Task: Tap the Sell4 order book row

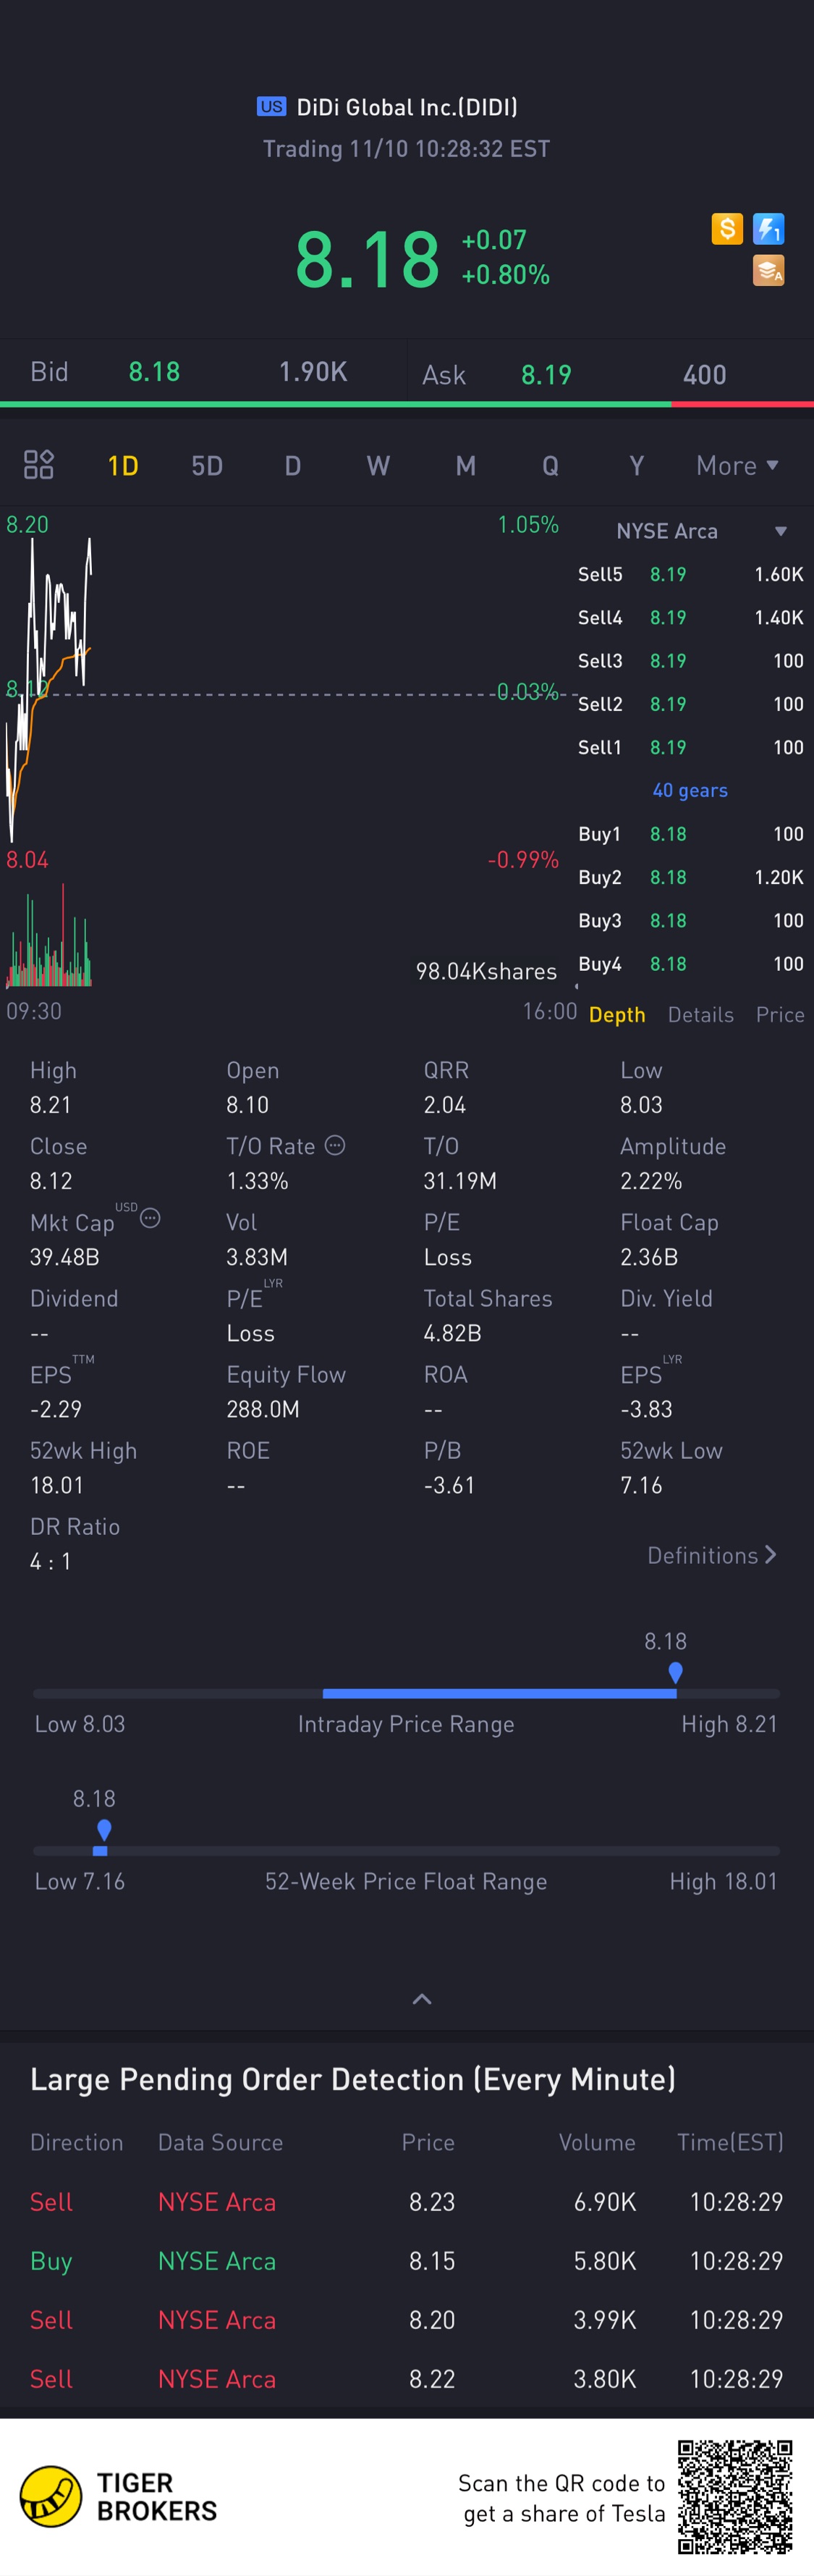Action: pyautogui.click(x=690, y=617)
